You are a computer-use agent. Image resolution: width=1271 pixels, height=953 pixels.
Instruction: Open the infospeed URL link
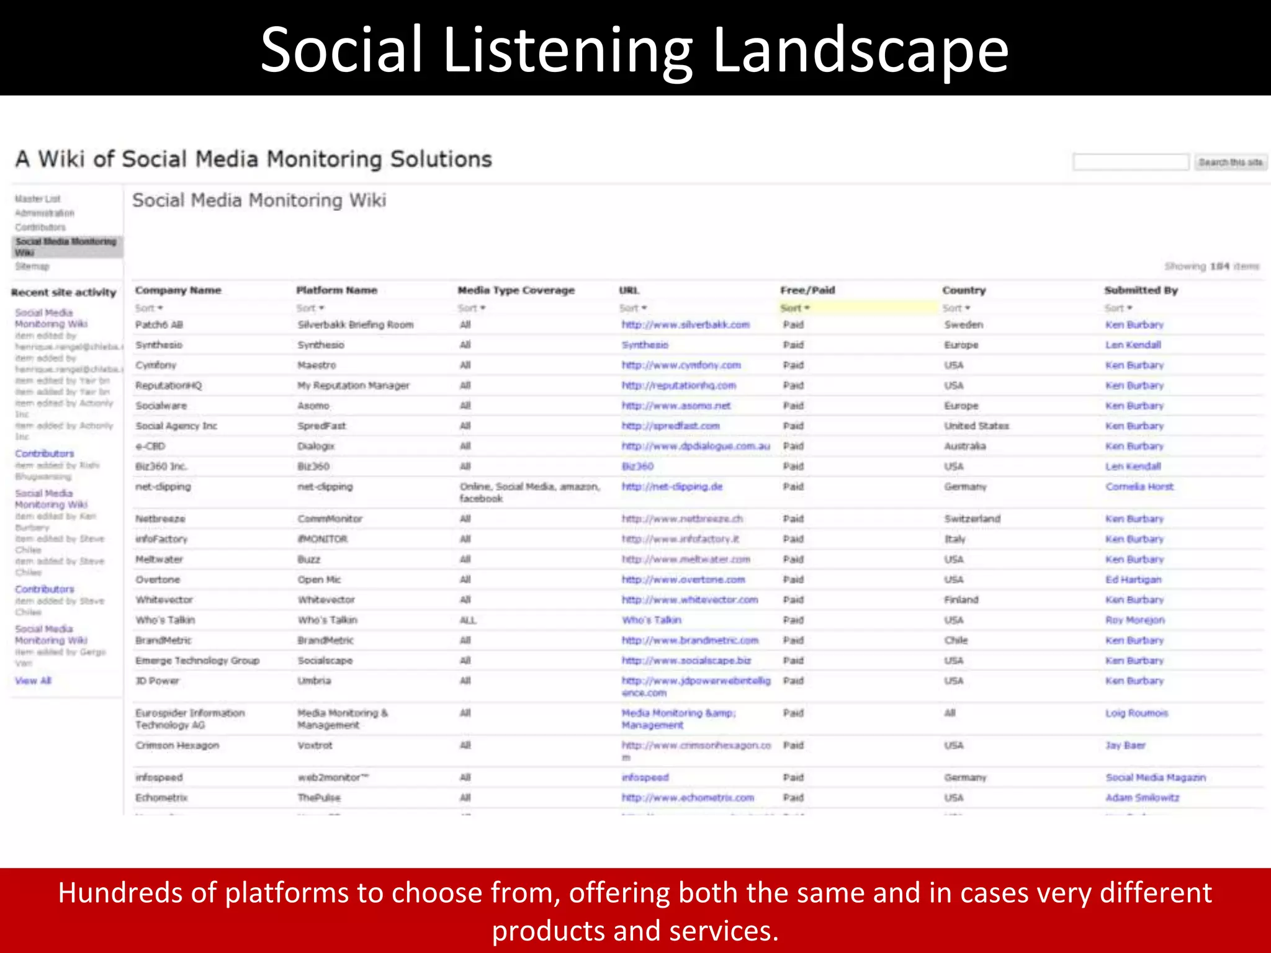coord(645,777)
